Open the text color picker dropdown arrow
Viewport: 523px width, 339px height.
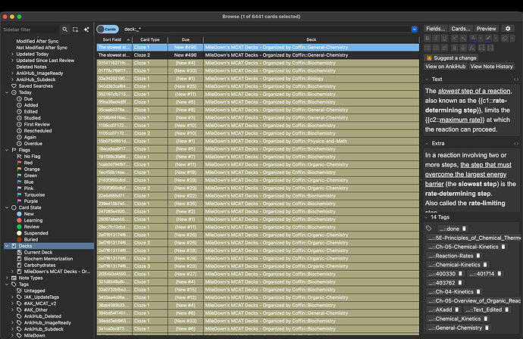point(481,39)
